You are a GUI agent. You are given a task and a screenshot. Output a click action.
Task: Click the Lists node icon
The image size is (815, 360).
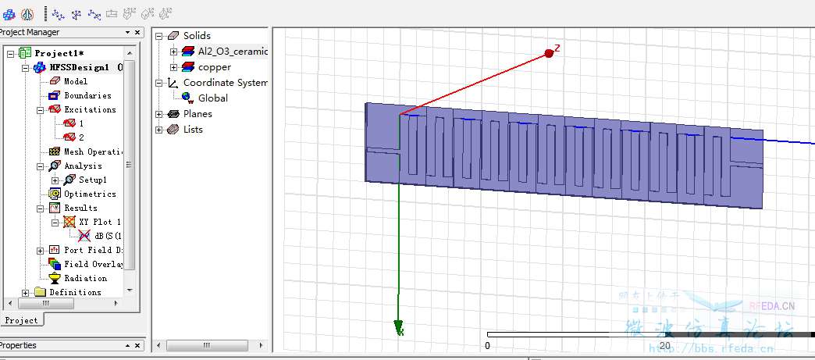point(173,129)
